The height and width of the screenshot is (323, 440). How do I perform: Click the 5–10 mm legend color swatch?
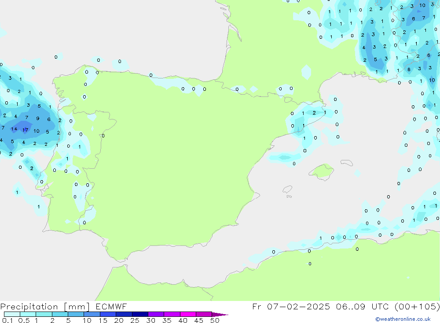[76, 314]
